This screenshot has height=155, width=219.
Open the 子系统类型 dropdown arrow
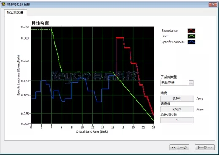tap(191, 83)
